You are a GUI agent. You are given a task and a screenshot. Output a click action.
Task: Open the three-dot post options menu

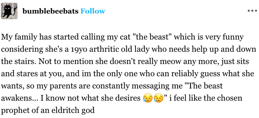(x=252, y=11)
